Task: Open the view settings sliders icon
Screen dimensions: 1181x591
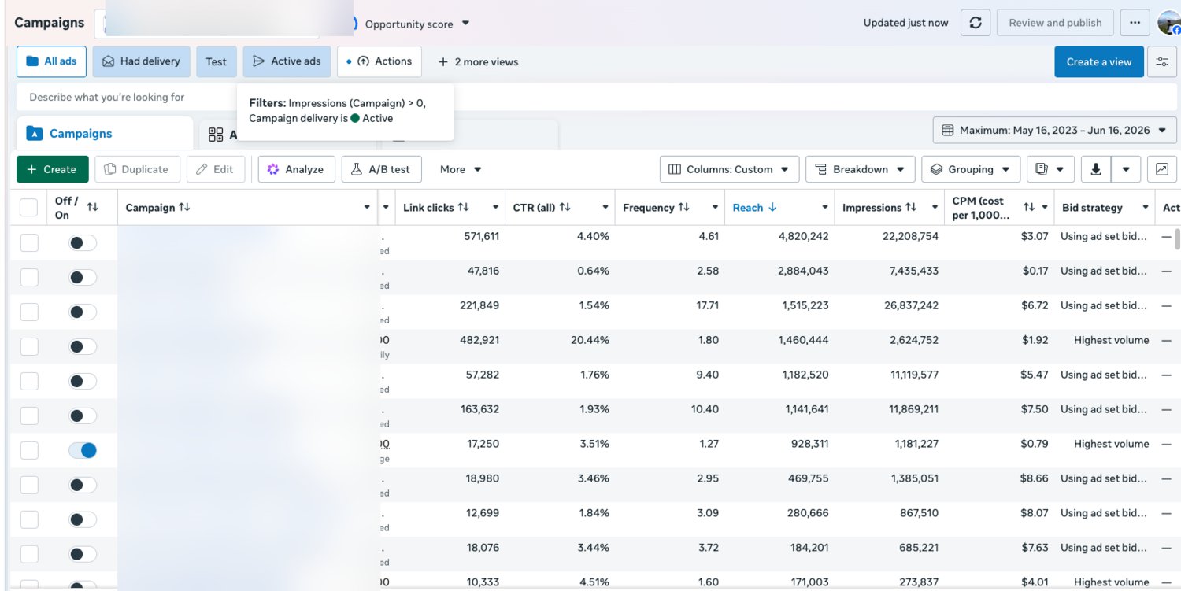Action: pos(1162,62)
